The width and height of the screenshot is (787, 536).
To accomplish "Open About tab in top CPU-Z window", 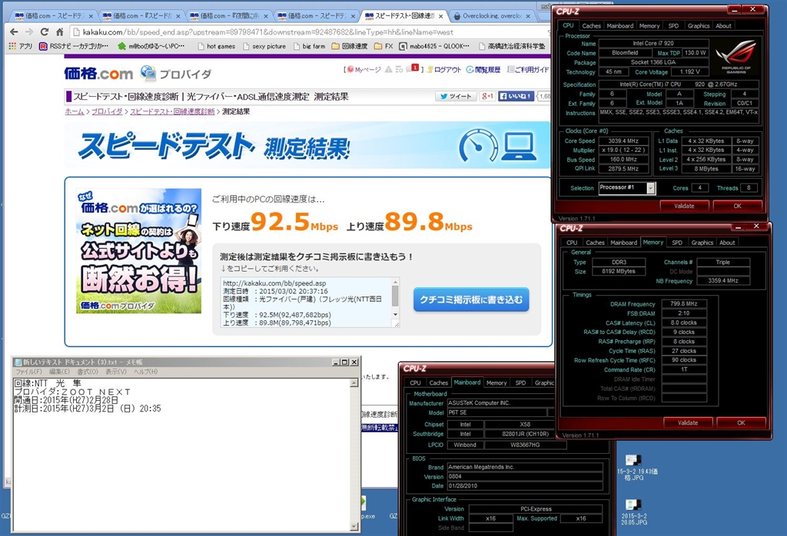I will (x=723, y=25).
